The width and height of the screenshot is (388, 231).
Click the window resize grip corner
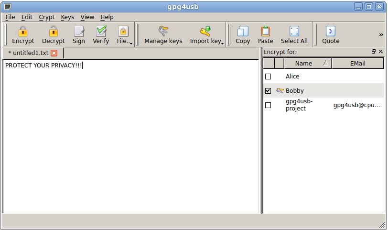coord(382,225)
